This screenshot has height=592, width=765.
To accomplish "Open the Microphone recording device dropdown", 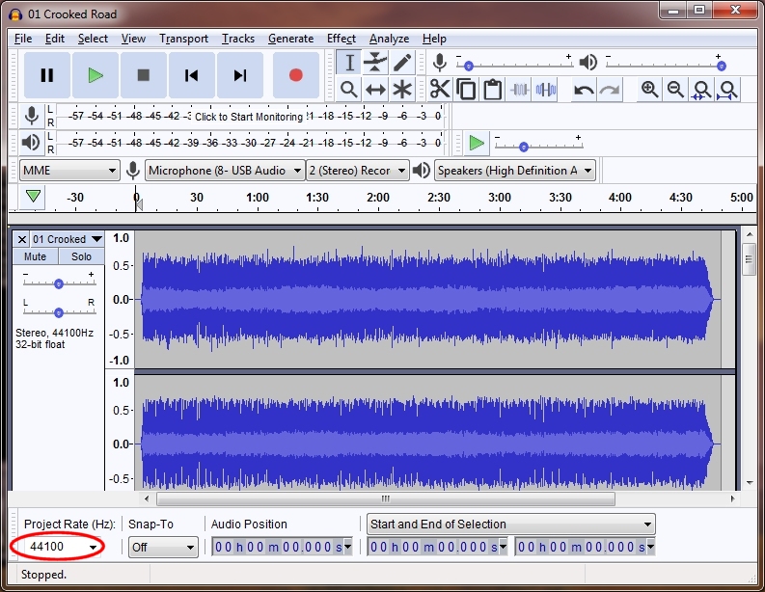I will [225, 171].
